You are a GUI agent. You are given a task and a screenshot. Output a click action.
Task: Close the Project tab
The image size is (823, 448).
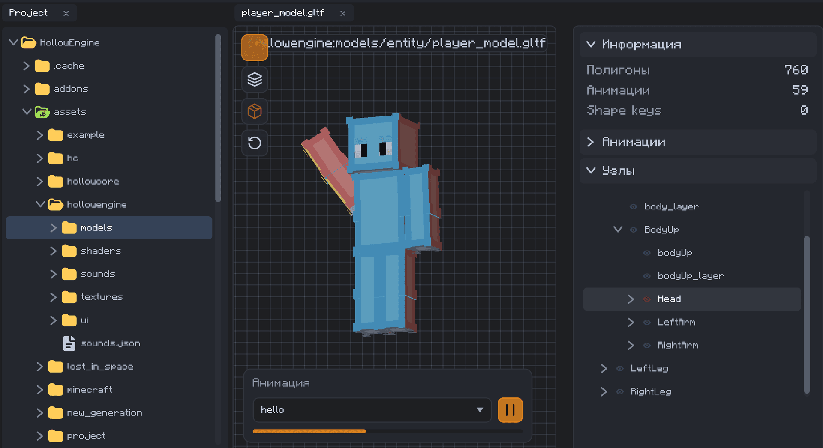pos(66,13)
